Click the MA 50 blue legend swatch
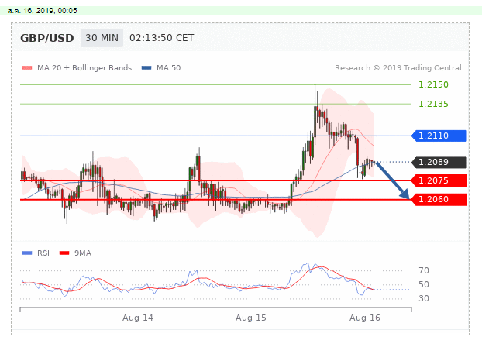This screenshot has height=347, width=482. click(146, 68)
